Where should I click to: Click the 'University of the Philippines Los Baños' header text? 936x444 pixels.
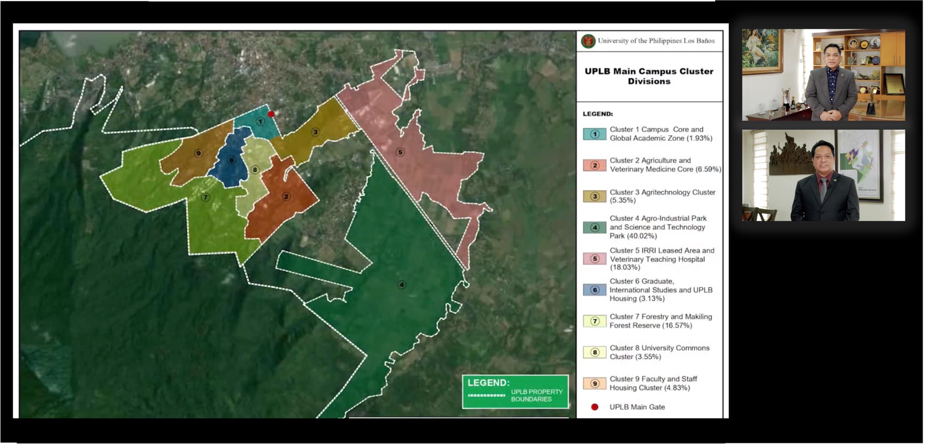point(656,41)
